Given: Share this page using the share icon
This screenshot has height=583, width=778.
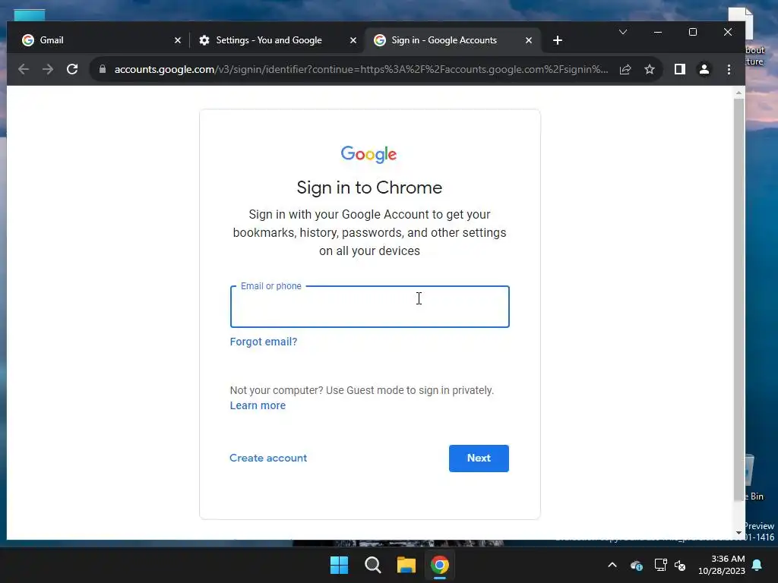Looking at the screenshot, I should coord(625,69).
